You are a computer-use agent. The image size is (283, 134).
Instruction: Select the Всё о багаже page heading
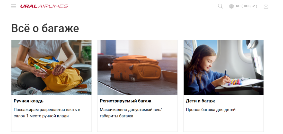pyautogui.click(x=45, y=28)
